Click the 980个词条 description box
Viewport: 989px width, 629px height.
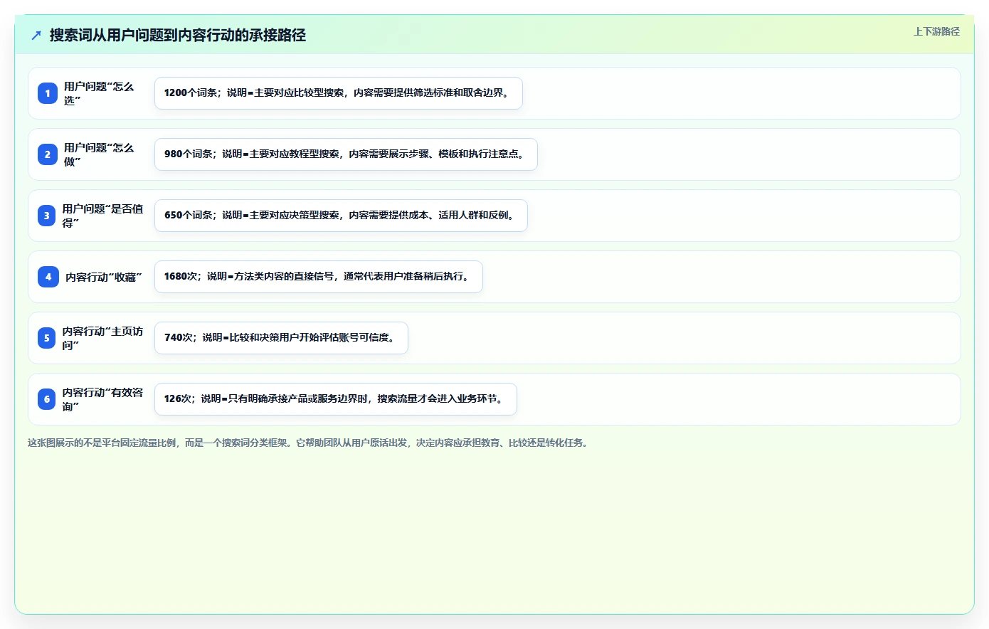(x=346, y=154)
